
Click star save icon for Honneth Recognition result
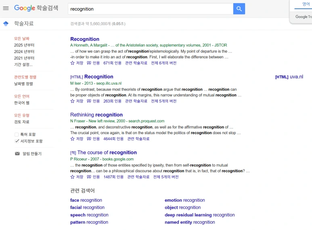(x=72, y=63)
